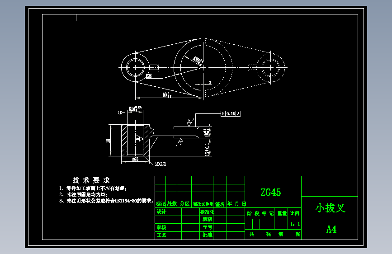392x254 pixels.
Task: Select the 1:1 scale value
Action: (295, 224)
